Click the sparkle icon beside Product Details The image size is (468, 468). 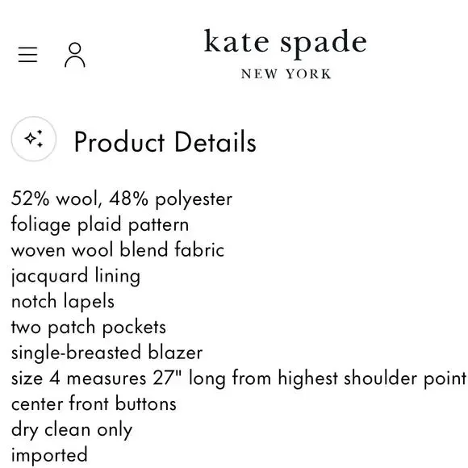tap(34, 139)
